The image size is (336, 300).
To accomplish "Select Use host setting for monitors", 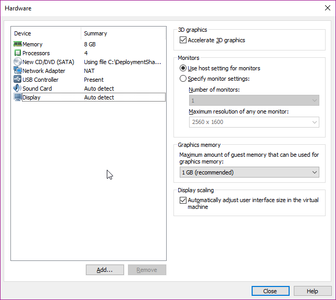I will coord(183,68).
